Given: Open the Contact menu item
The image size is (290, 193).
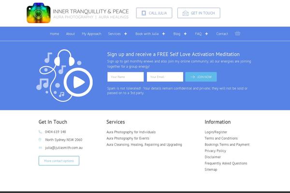Looking at the screenshot, I should (222, 34).
